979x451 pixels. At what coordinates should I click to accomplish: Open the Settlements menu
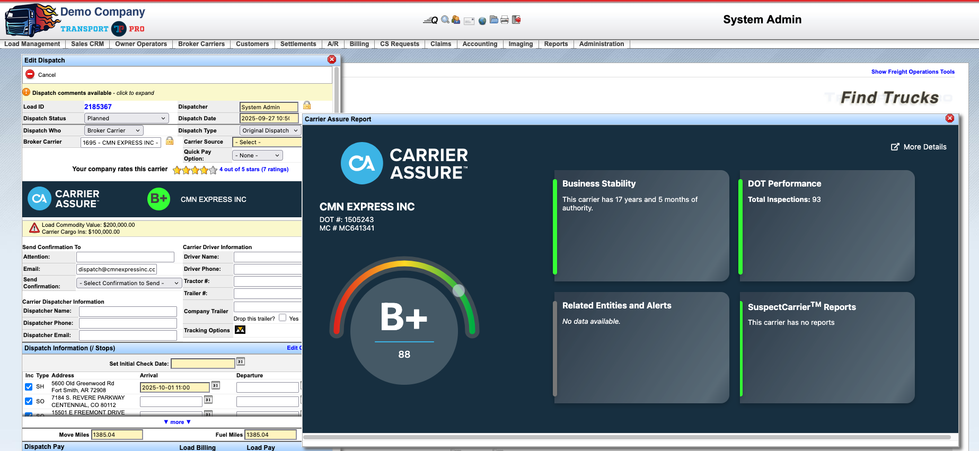298,44
